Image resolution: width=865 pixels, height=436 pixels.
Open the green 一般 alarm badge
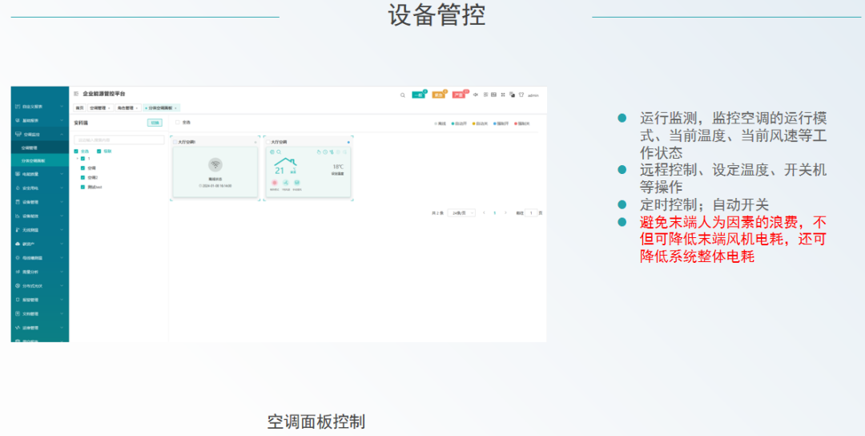419,95
